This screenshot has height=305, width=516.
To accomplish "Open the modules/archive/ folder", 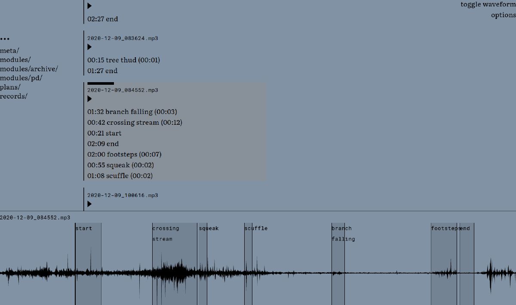I will coord(29,69).
